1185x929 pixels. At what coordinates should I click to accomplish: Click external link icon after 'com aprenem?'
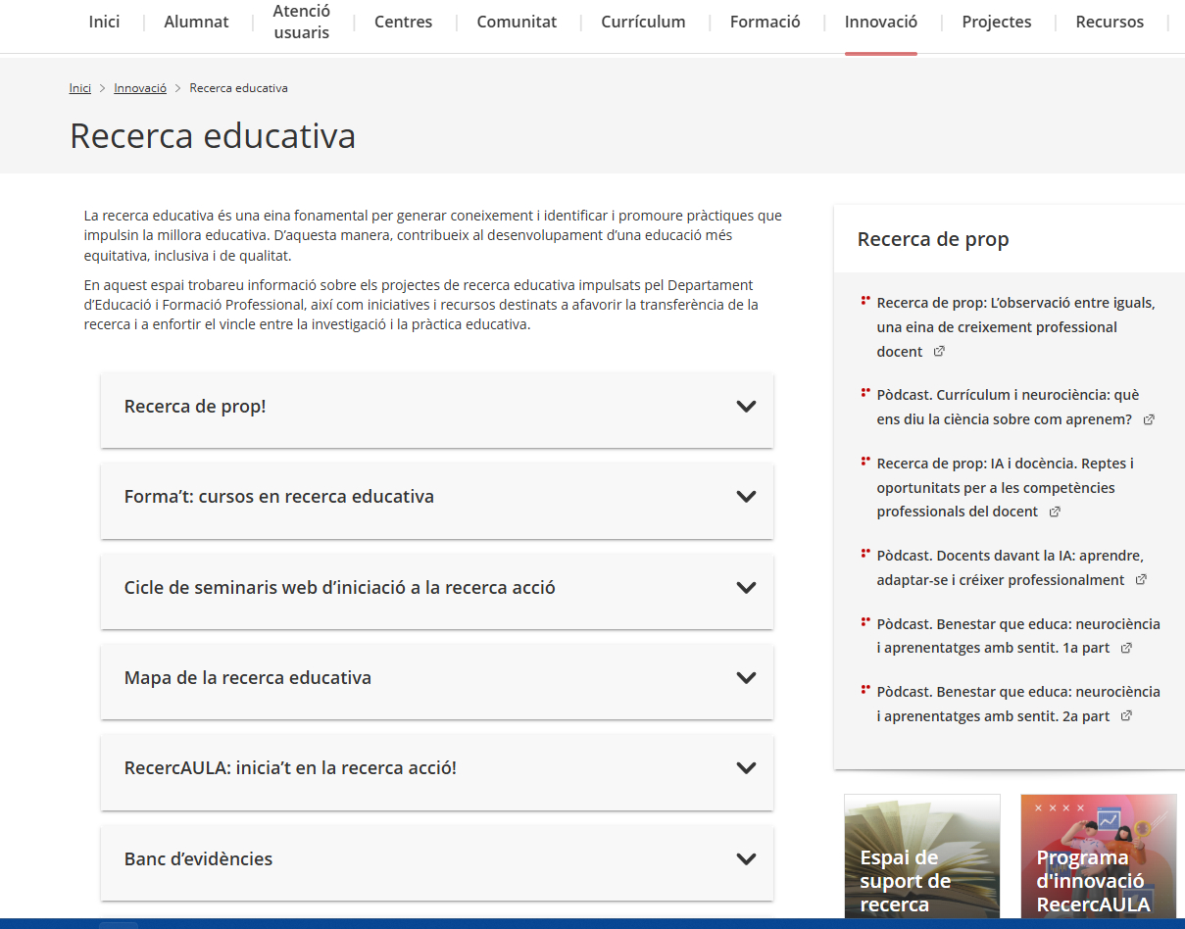1149,419
